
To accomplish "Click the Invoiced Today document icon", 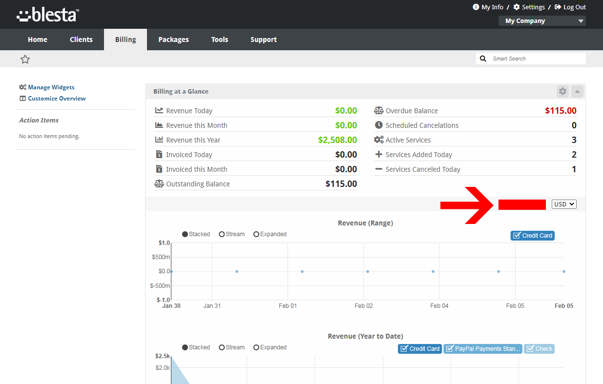I will click(x=159, y=155).
